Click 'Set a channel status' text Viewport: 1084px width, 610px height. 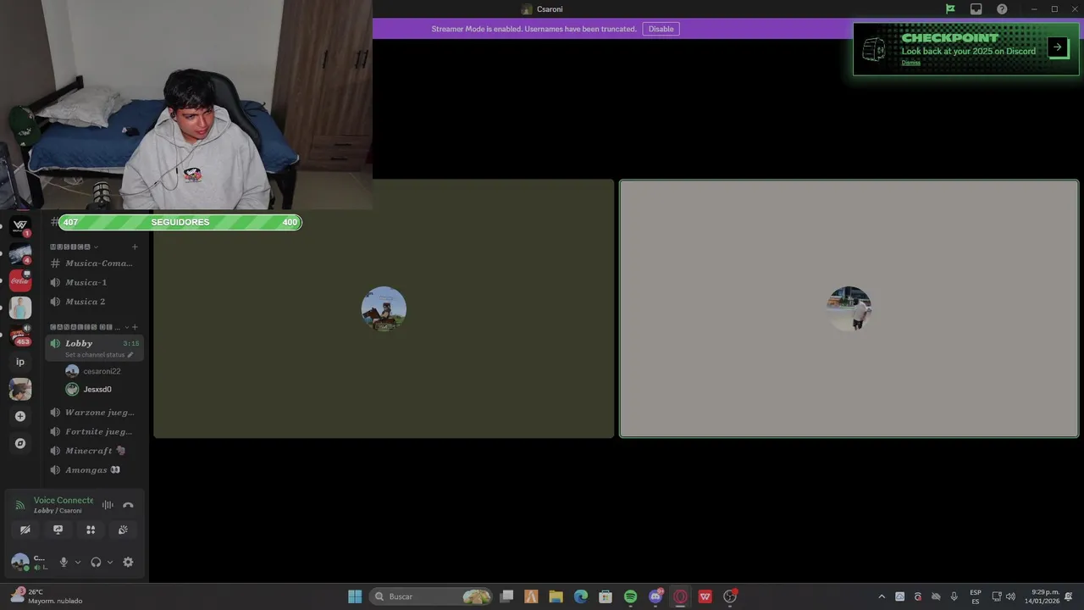(x=95, y=355)
